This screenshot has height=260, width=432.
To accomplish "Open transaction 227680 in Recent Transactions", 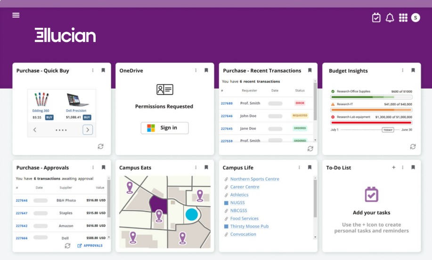I will (x=227, y=103).
